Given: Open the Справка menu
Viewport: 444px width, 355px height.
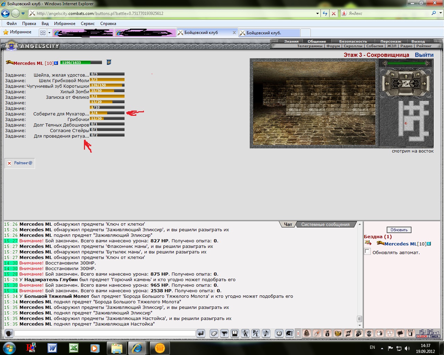Looking at the screenshot, I should click(108, 24).
